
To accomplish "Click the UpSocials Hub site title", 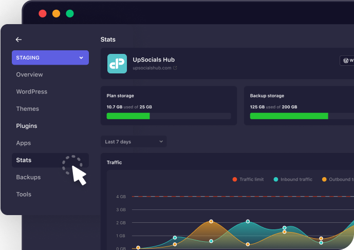I will tap(154, 60).
